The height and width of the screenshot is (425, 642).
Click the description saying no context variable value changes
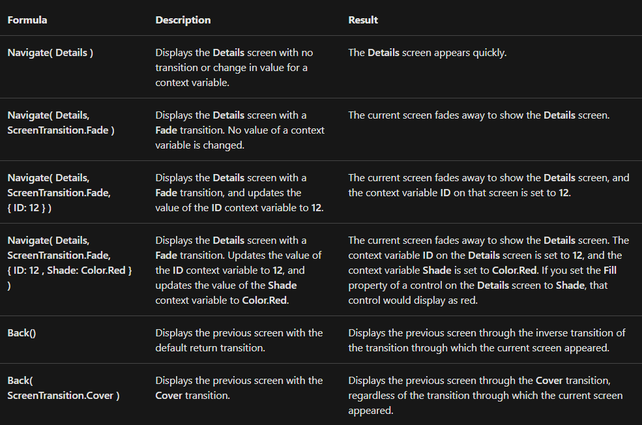[240, 130]
